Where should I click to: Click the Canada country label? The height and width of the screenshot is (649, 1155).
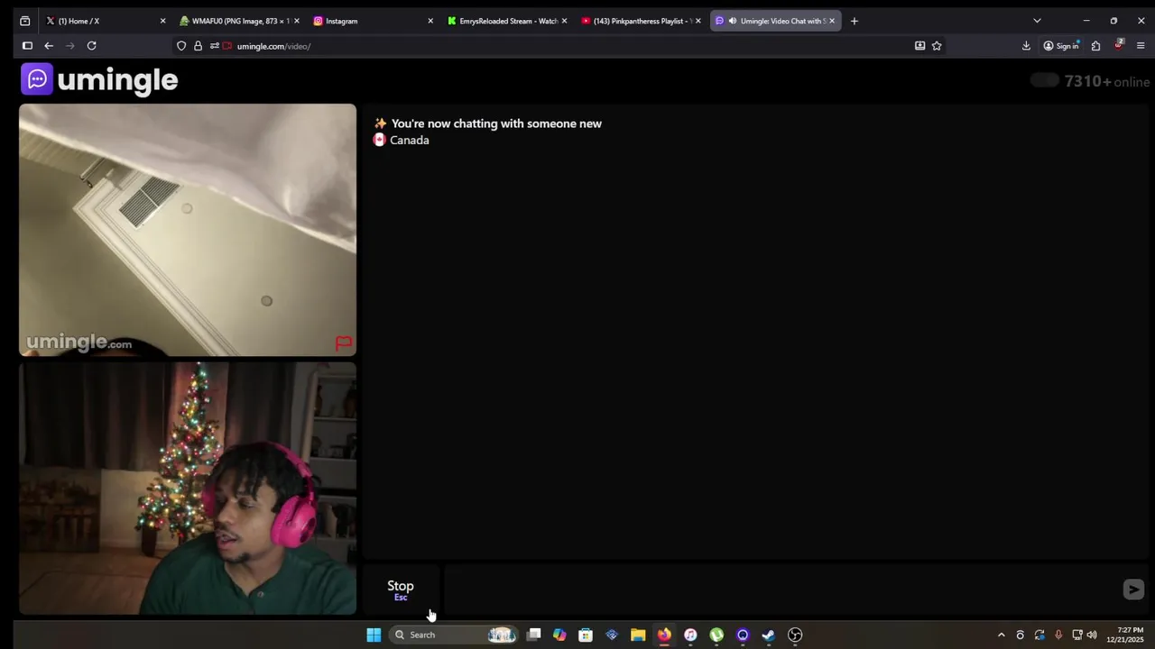(x=410, y=141)
